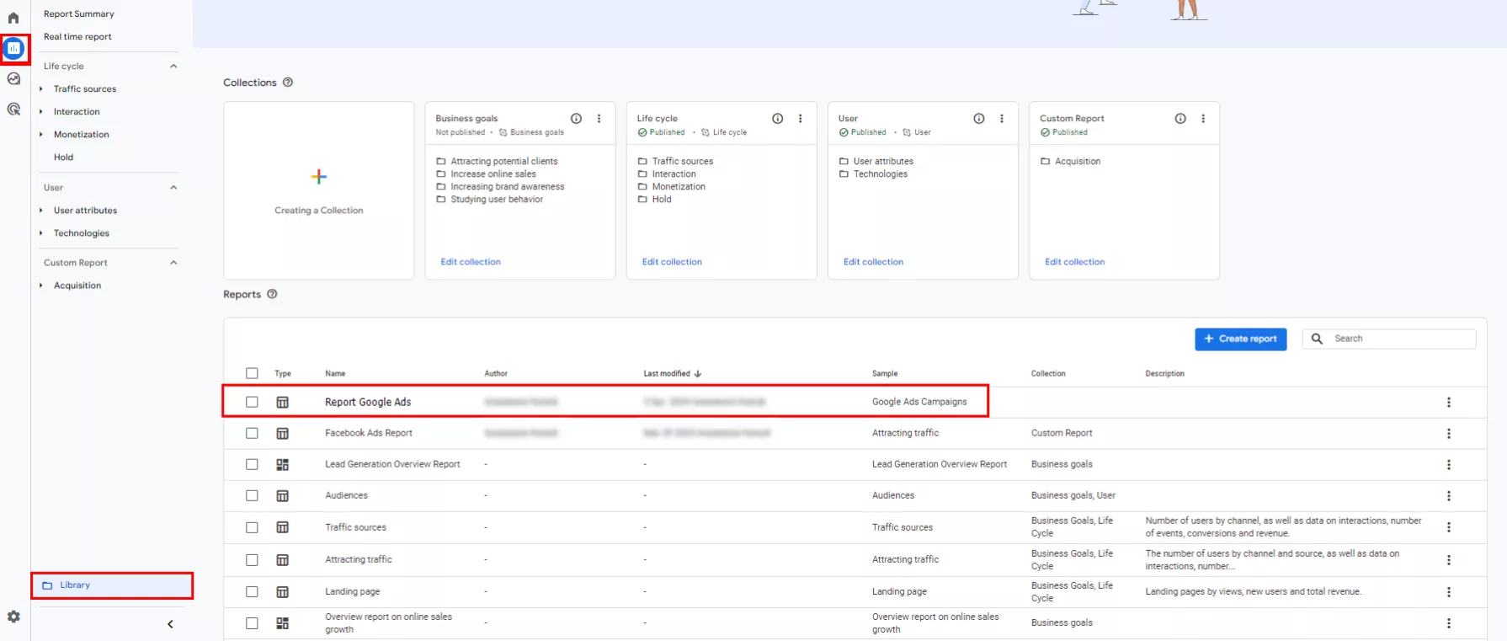The width and height of the screenshot is (1507, 641).
Task: Collapse the navigation panel with the arrow
Action: [170, 624]
